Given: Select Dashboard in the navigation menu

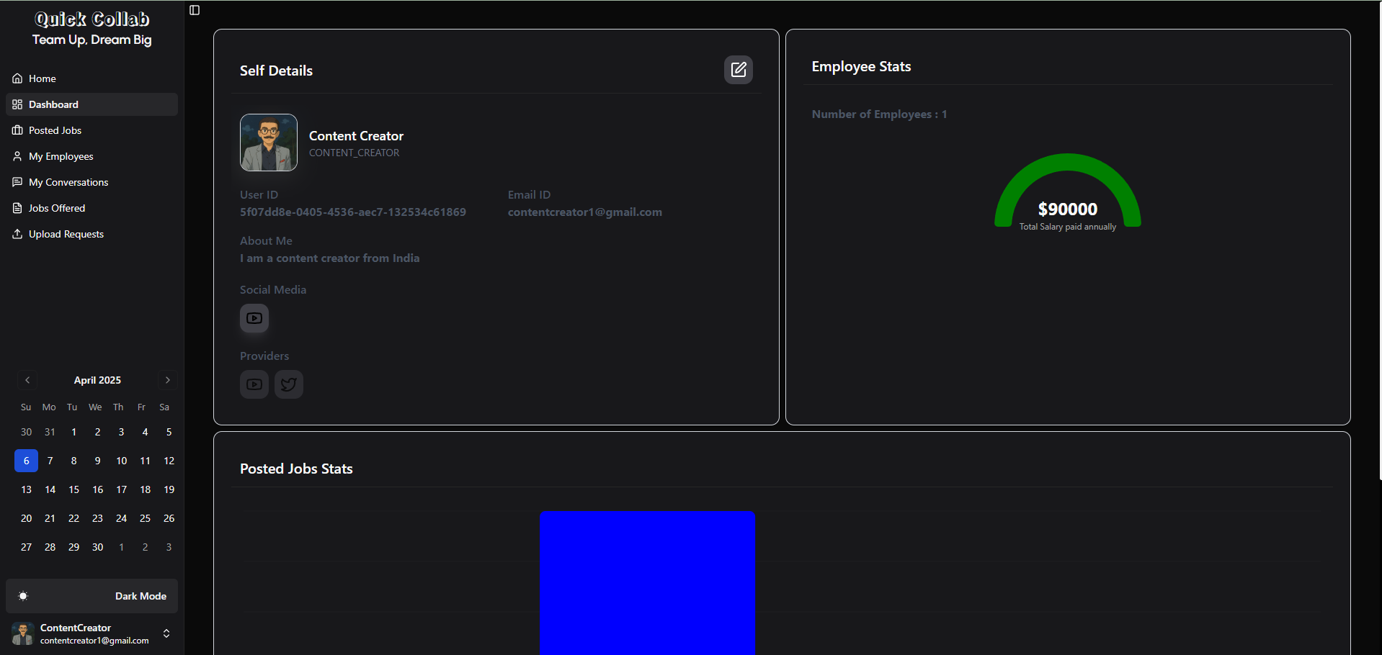Looking at the screenshot, I should point(53,104).
